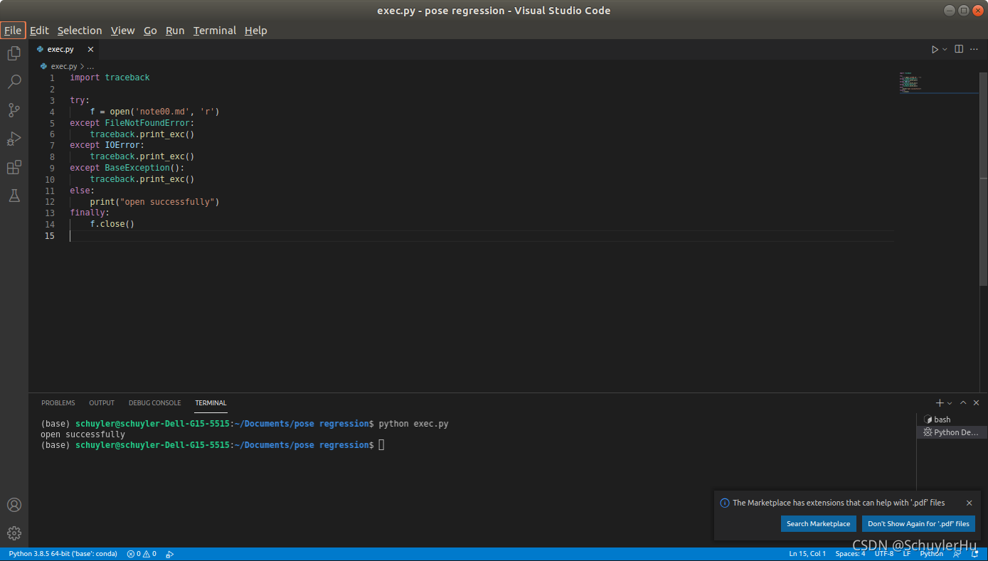The image size is (988, 561).
Task: Click the errors and warnings count in the status bar
Action: 142,554
